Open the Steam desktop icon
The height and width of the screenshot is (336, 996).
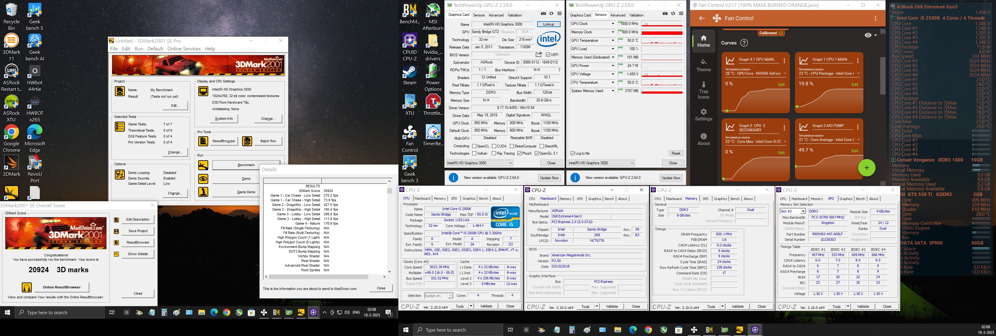coord(410,75)
